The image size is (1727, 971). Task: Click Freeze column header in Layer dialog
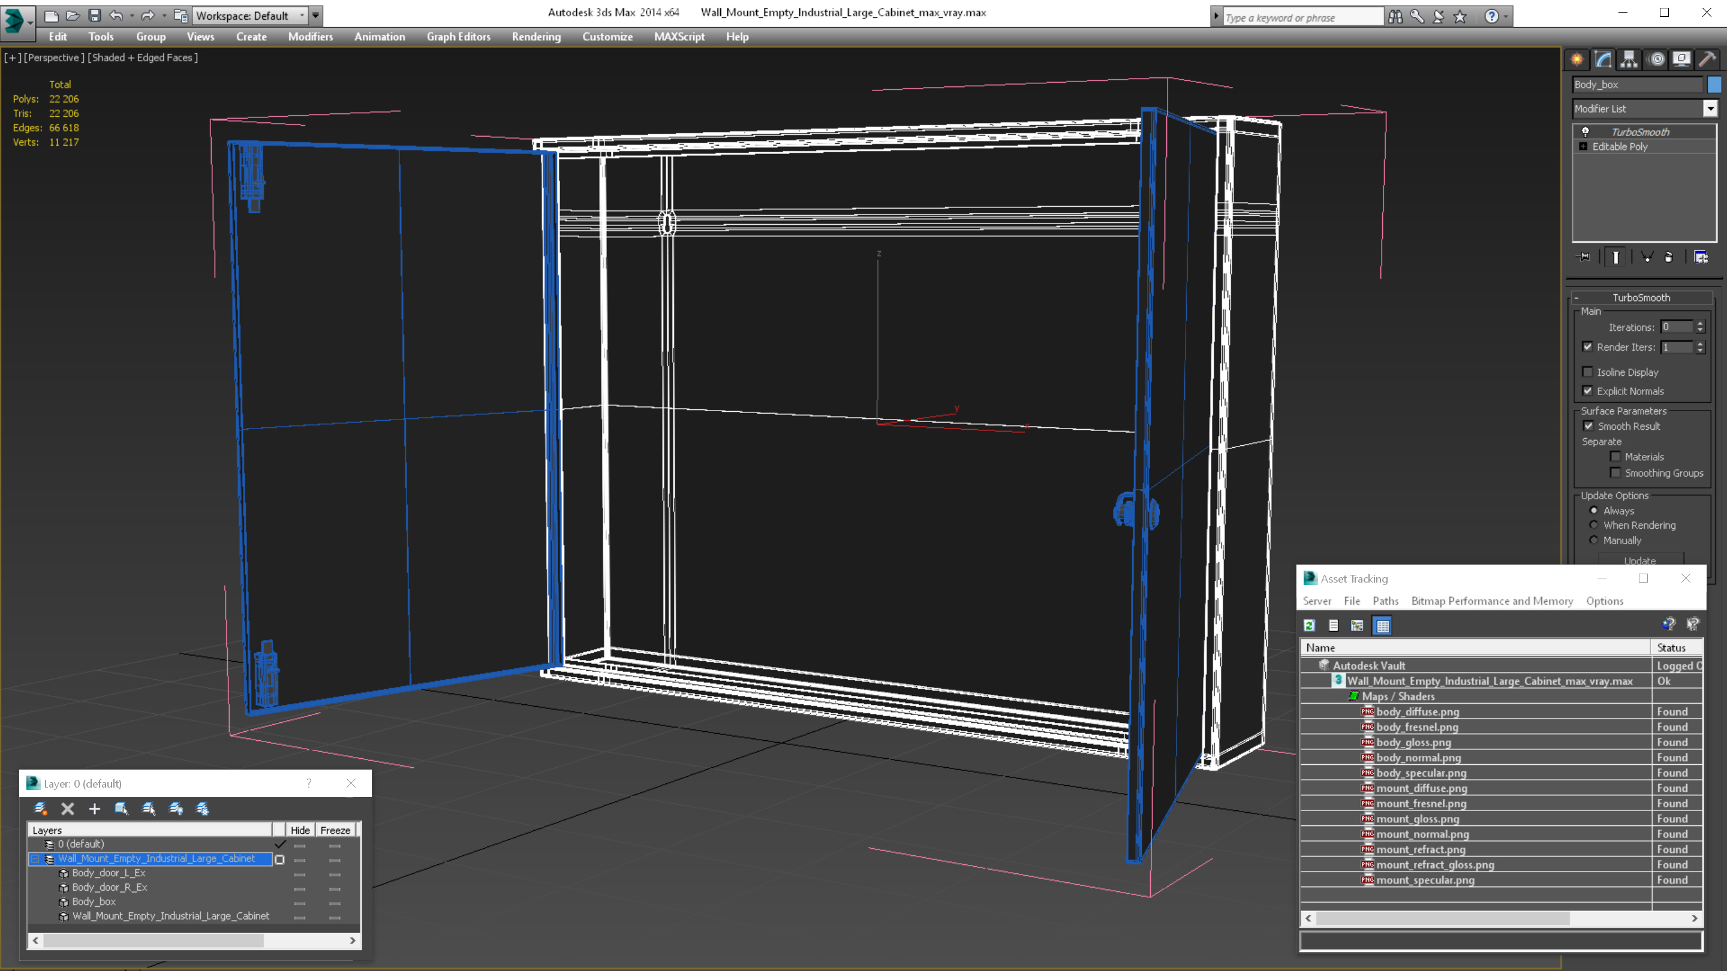[x=335, y=830]
